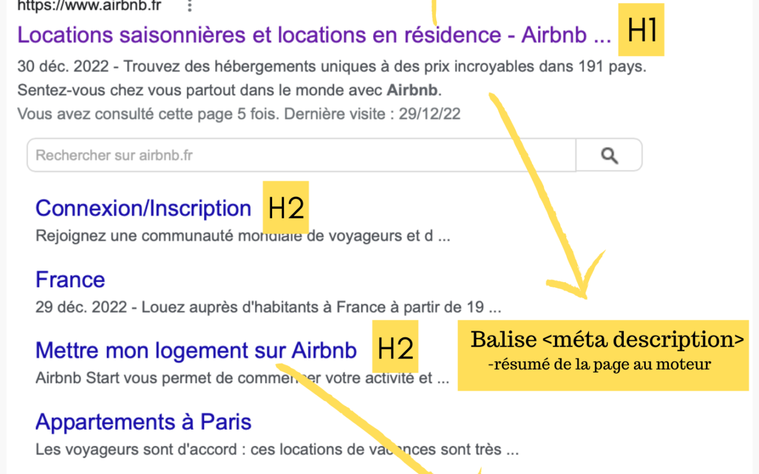The image size is (759, 474).
Task: Click the large yellow arrow head
Action: point(573,276)
